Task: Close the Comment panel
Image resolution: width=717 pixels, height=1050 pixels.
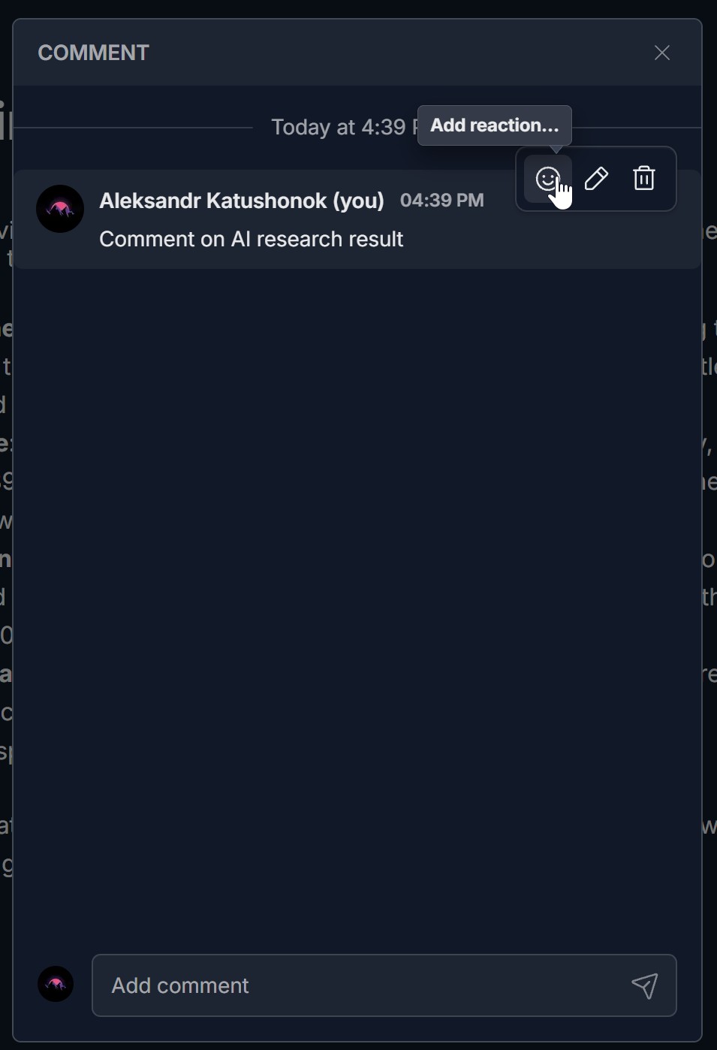Action: (x=662, y=53)
